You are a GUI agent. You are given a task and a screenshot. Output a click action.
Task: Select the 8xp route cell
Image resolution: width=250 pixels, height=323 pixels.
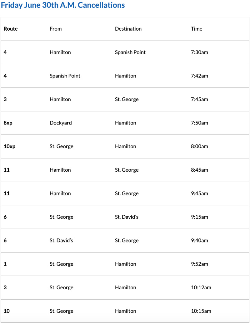coord(8,123)
